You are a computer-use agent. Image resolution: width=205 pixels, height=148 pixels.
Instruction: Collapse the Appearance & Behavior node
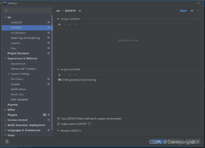5,58
